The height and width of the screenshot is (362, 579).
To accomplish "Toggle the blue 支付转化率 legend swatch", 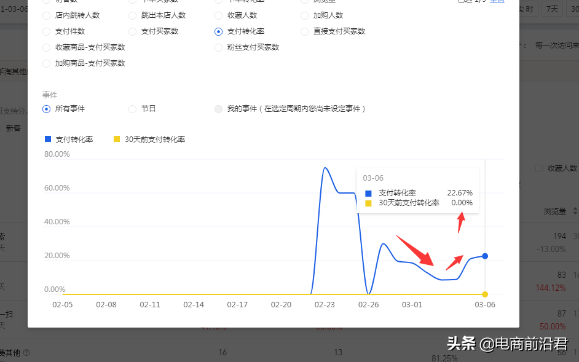I will [x=47, y=139].
